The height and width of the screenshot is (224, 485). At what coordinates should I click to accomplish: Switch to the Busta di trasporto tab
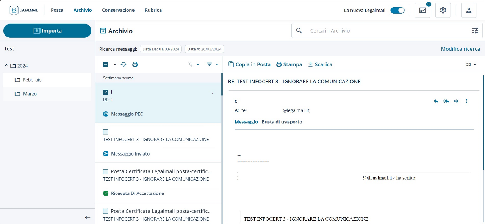(282, 122)
